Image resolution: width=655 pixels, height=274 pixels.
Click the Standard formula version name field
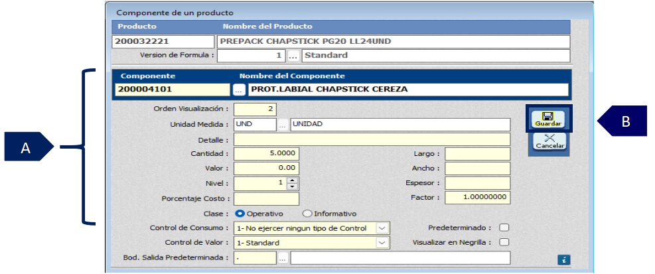pos(436,56)
